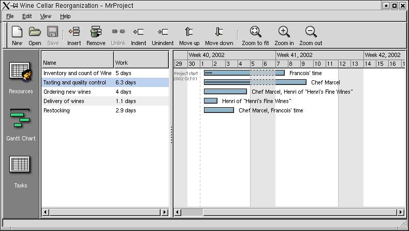Insert a new task using Insert icon
409x231 pixels.
(x=74, y=35)
